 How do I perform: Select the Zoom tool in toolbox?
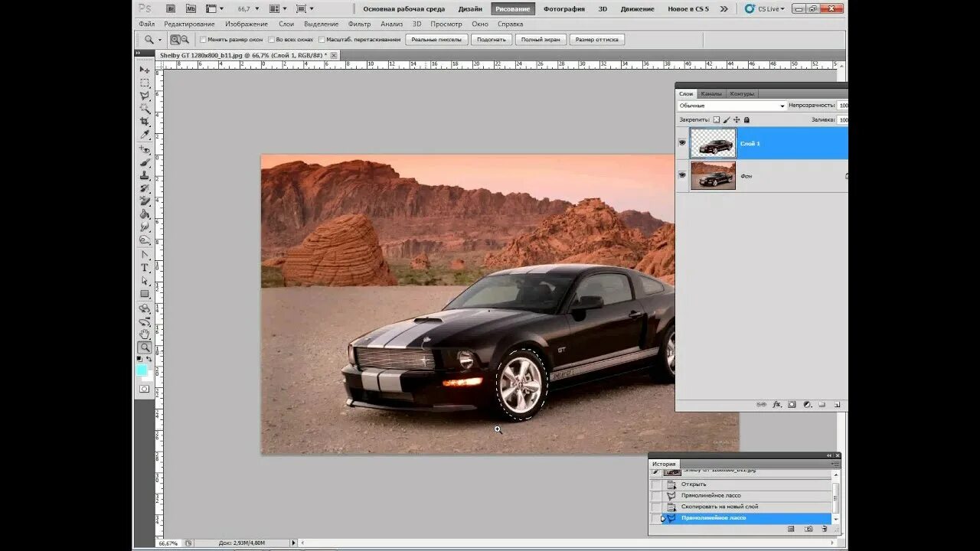[x=145, y=347]
